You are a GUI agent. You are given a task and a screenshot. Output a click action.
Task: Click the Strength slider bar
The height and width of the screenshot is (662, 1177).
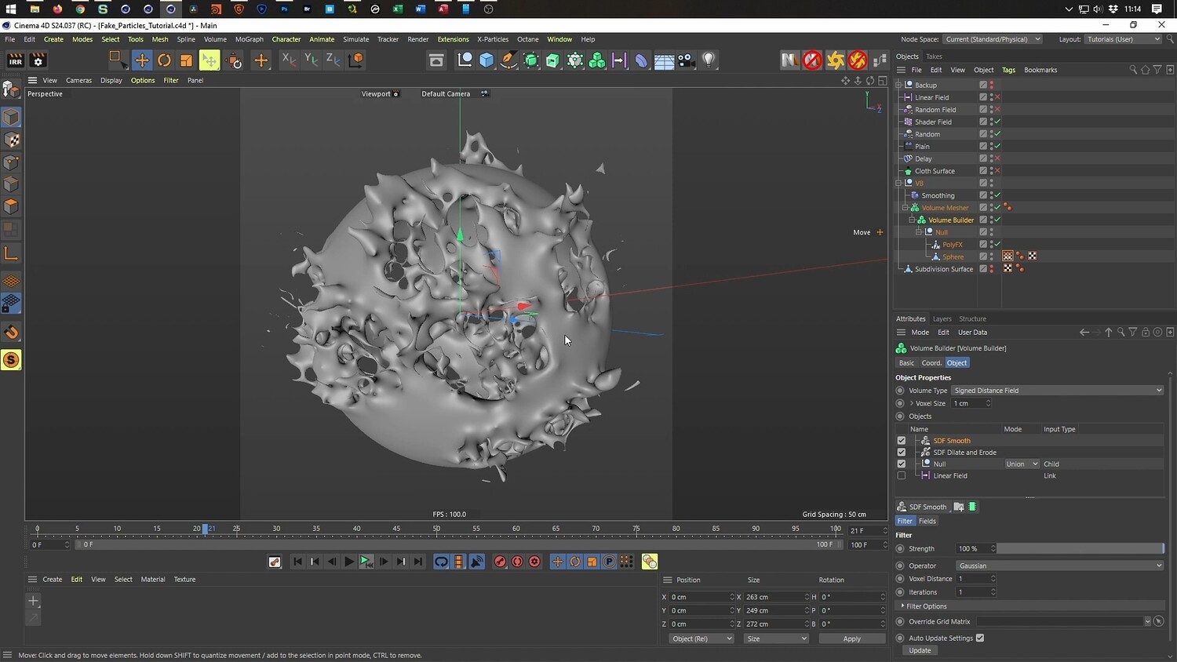[1080, 549]
